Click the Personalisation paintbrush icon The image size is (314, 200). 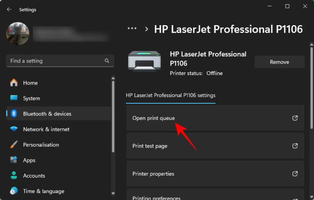point(14,145)
